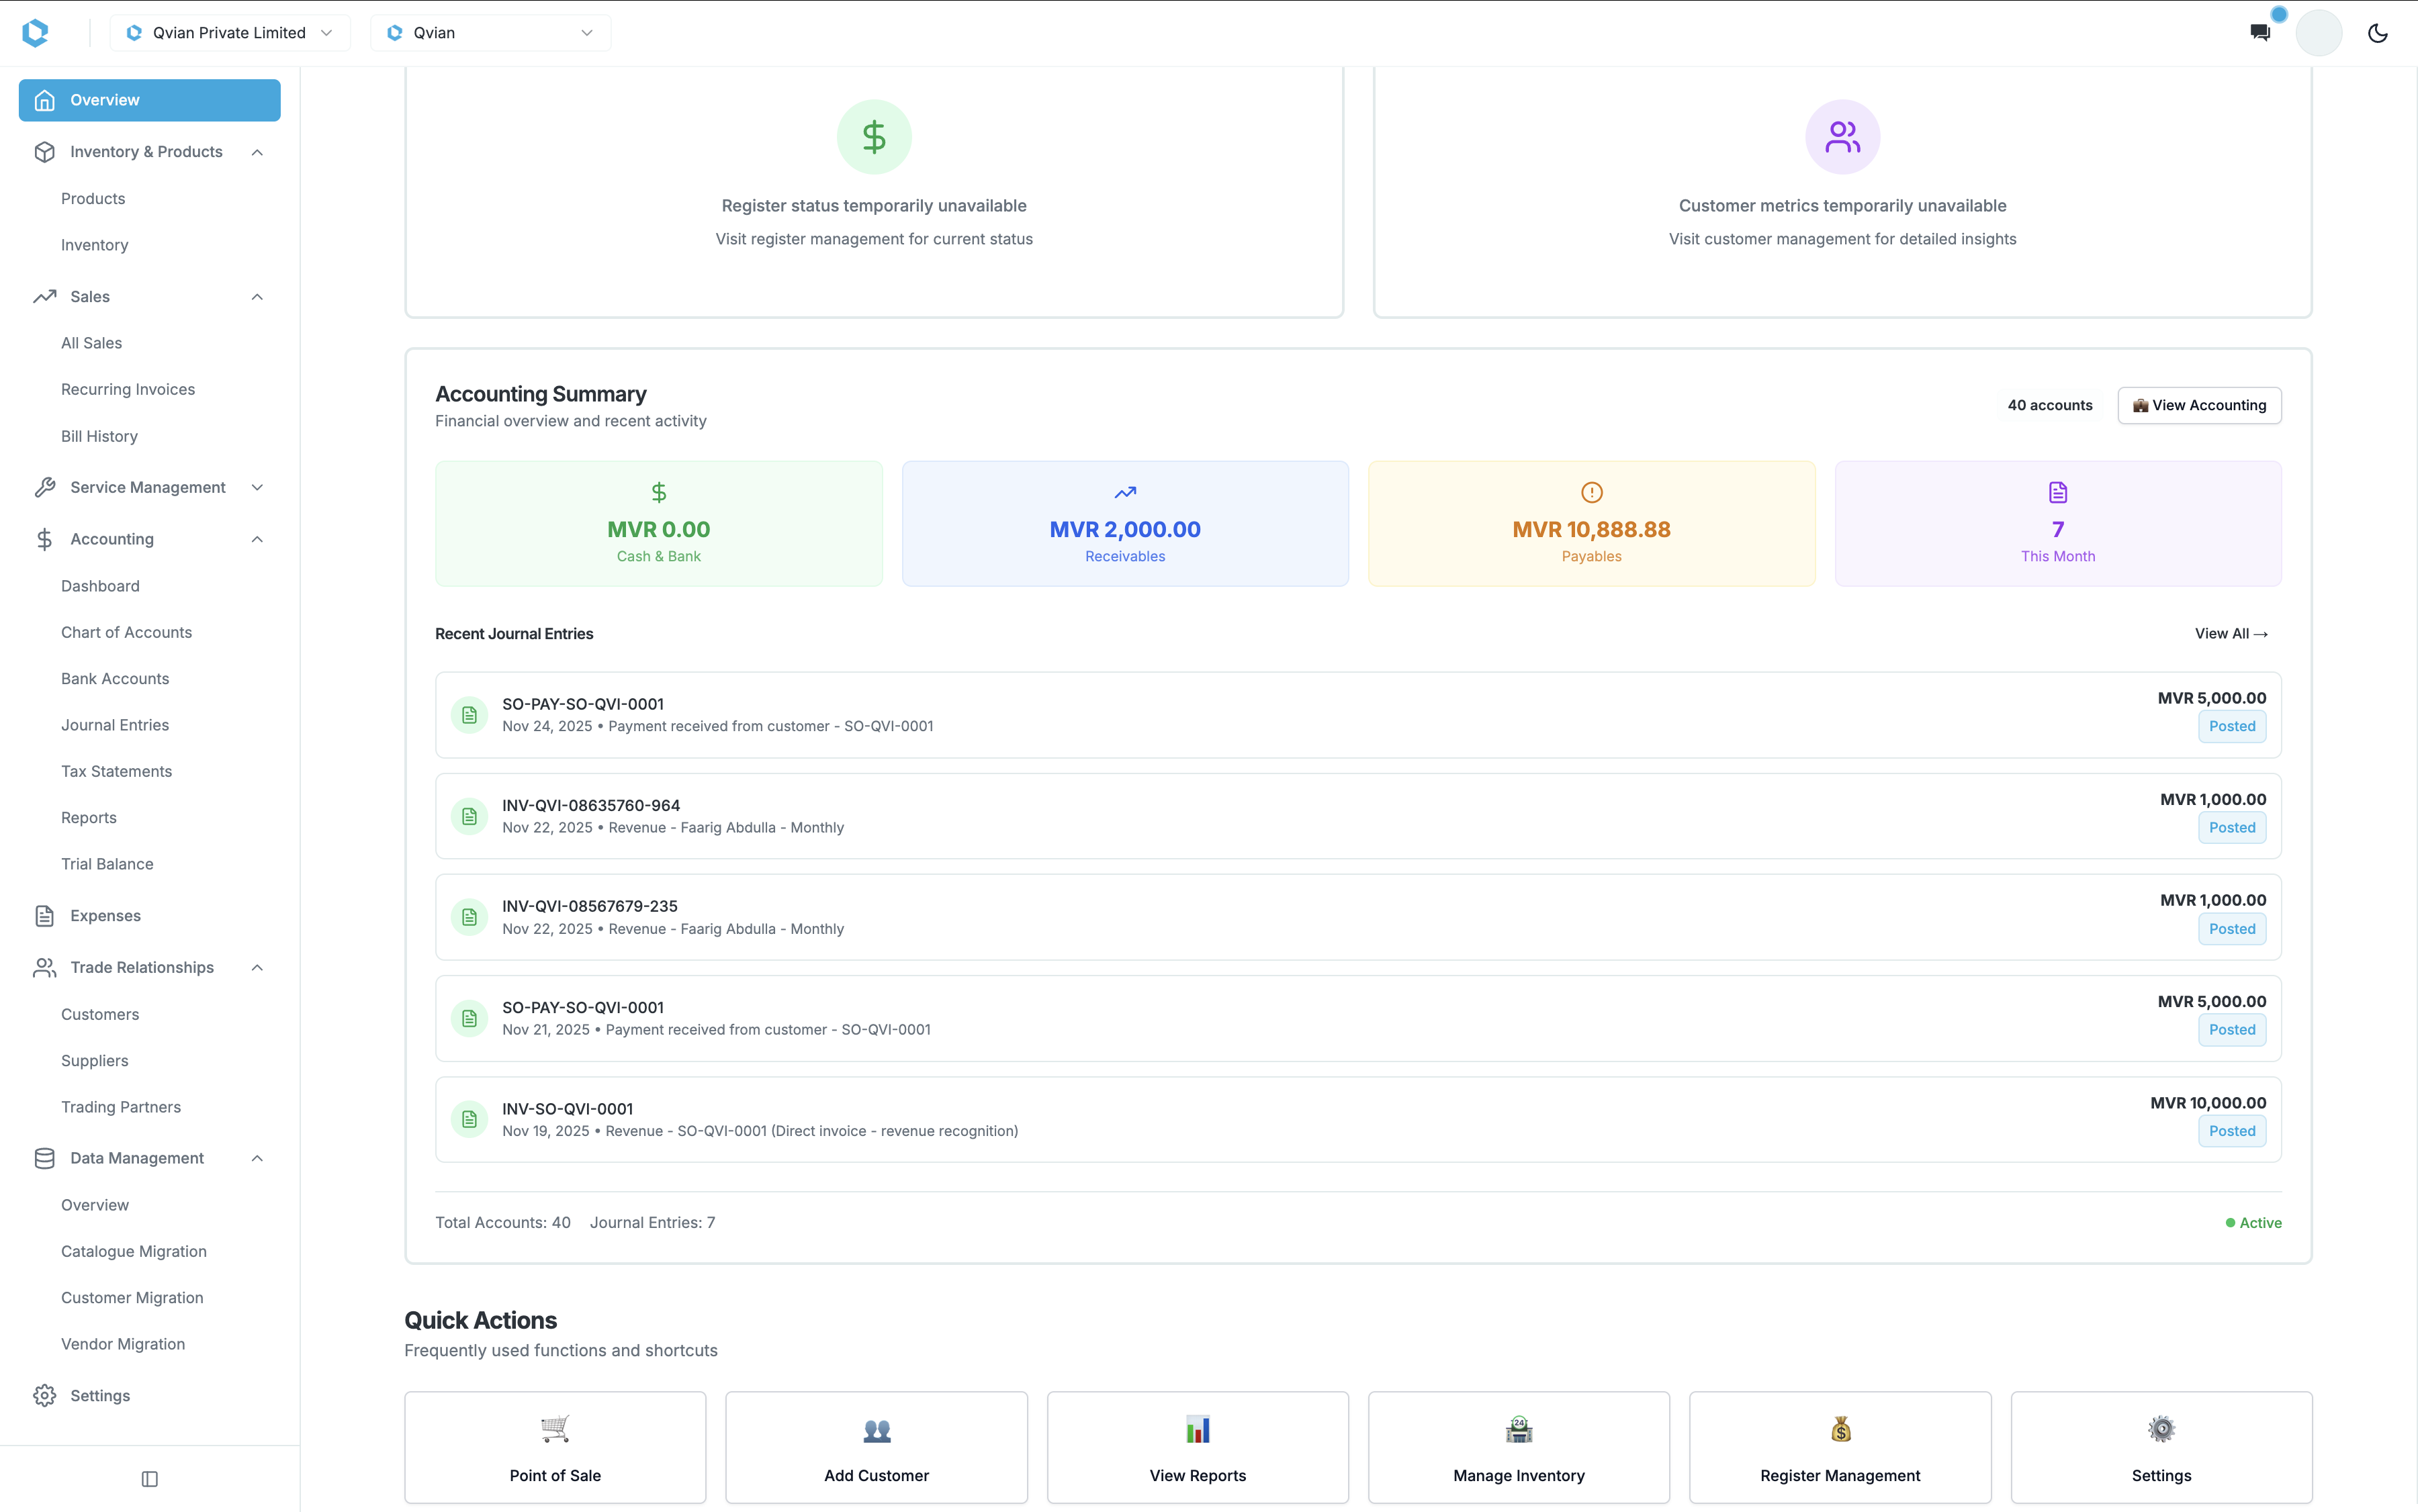Click the Sales trend icon in sidebar
This screenshot has width=2418, height=1512.
(x=44, y=296)
